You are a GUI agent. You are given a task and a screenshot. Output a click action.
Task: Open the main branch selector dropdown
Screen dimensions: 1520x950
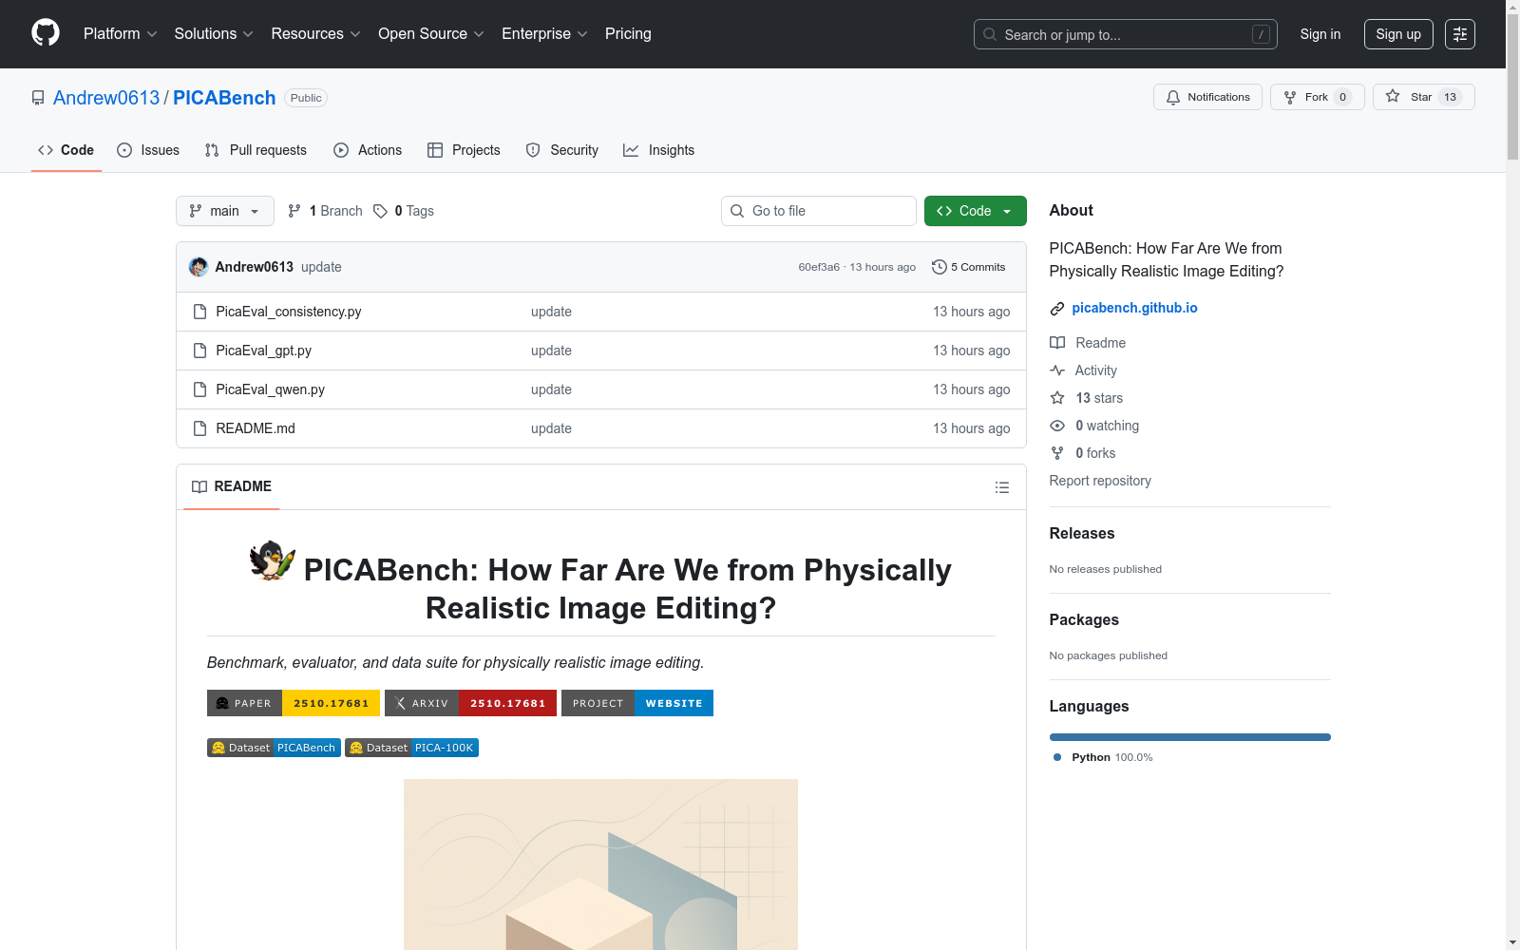coord(225,211)
